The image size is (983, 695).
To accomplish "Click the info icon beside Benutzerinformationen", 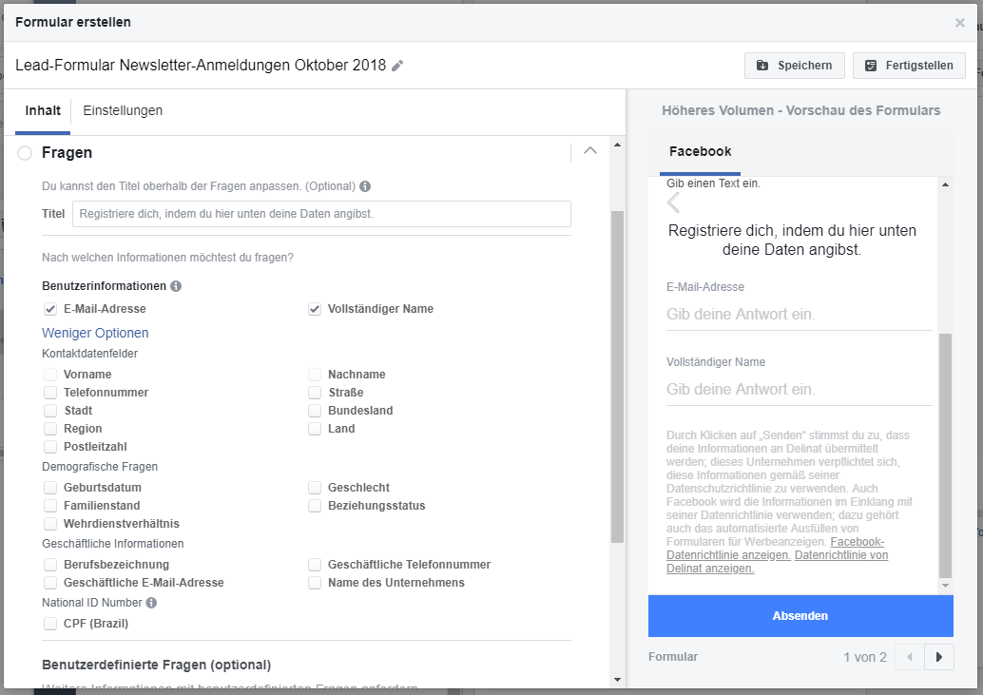I will click(176, 286).
